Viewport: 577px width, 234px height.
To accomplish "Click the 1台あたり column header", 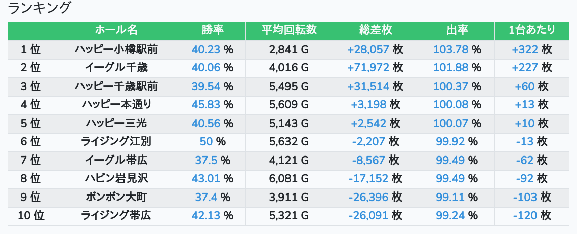I will (x=531, y=30).
